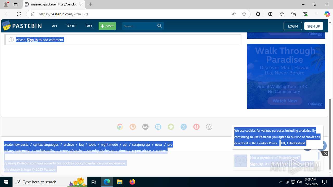Open volume control in system tray
Image resolution: width=333 pixels, height=187 pixels.
pos(299,182)
